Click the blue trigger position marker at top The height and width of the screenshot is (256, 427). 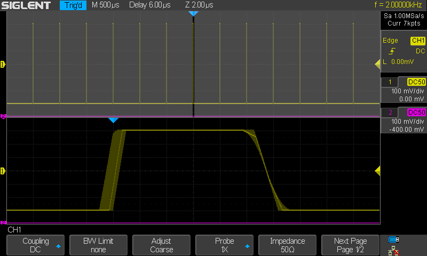click(x=193, y=14)
